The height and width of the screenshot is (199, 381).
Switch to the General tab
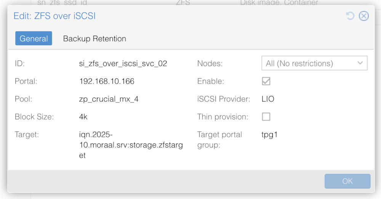point(34,38)
